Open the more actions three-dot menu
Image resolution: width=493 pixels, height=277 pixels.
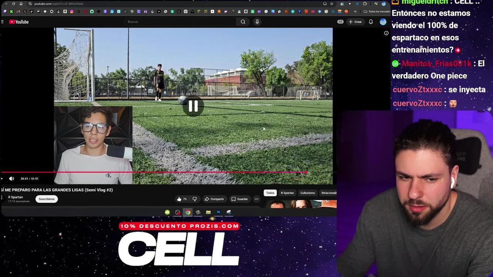(x=257, y=199)
